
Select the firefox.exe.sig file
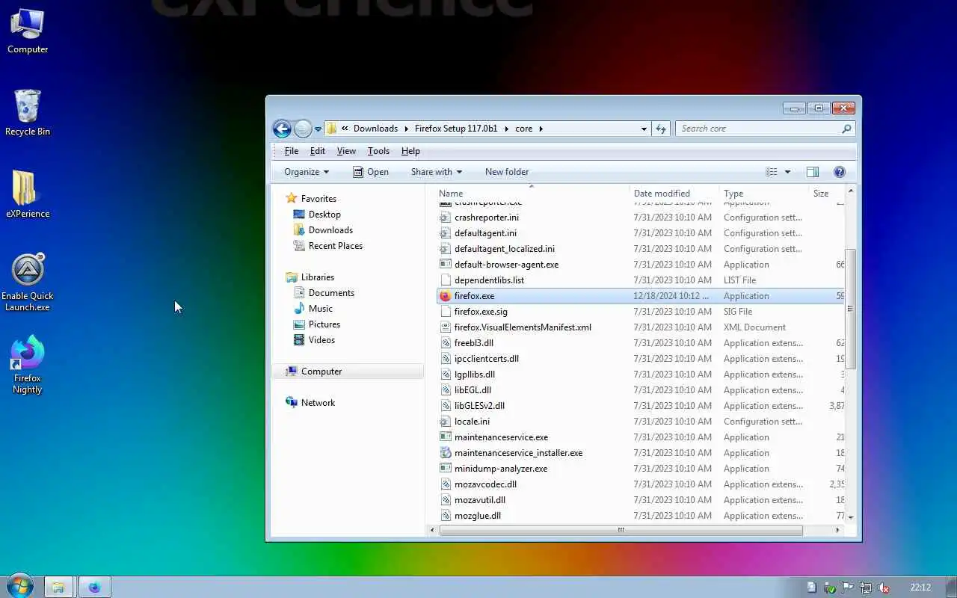[x=481, y=312]
